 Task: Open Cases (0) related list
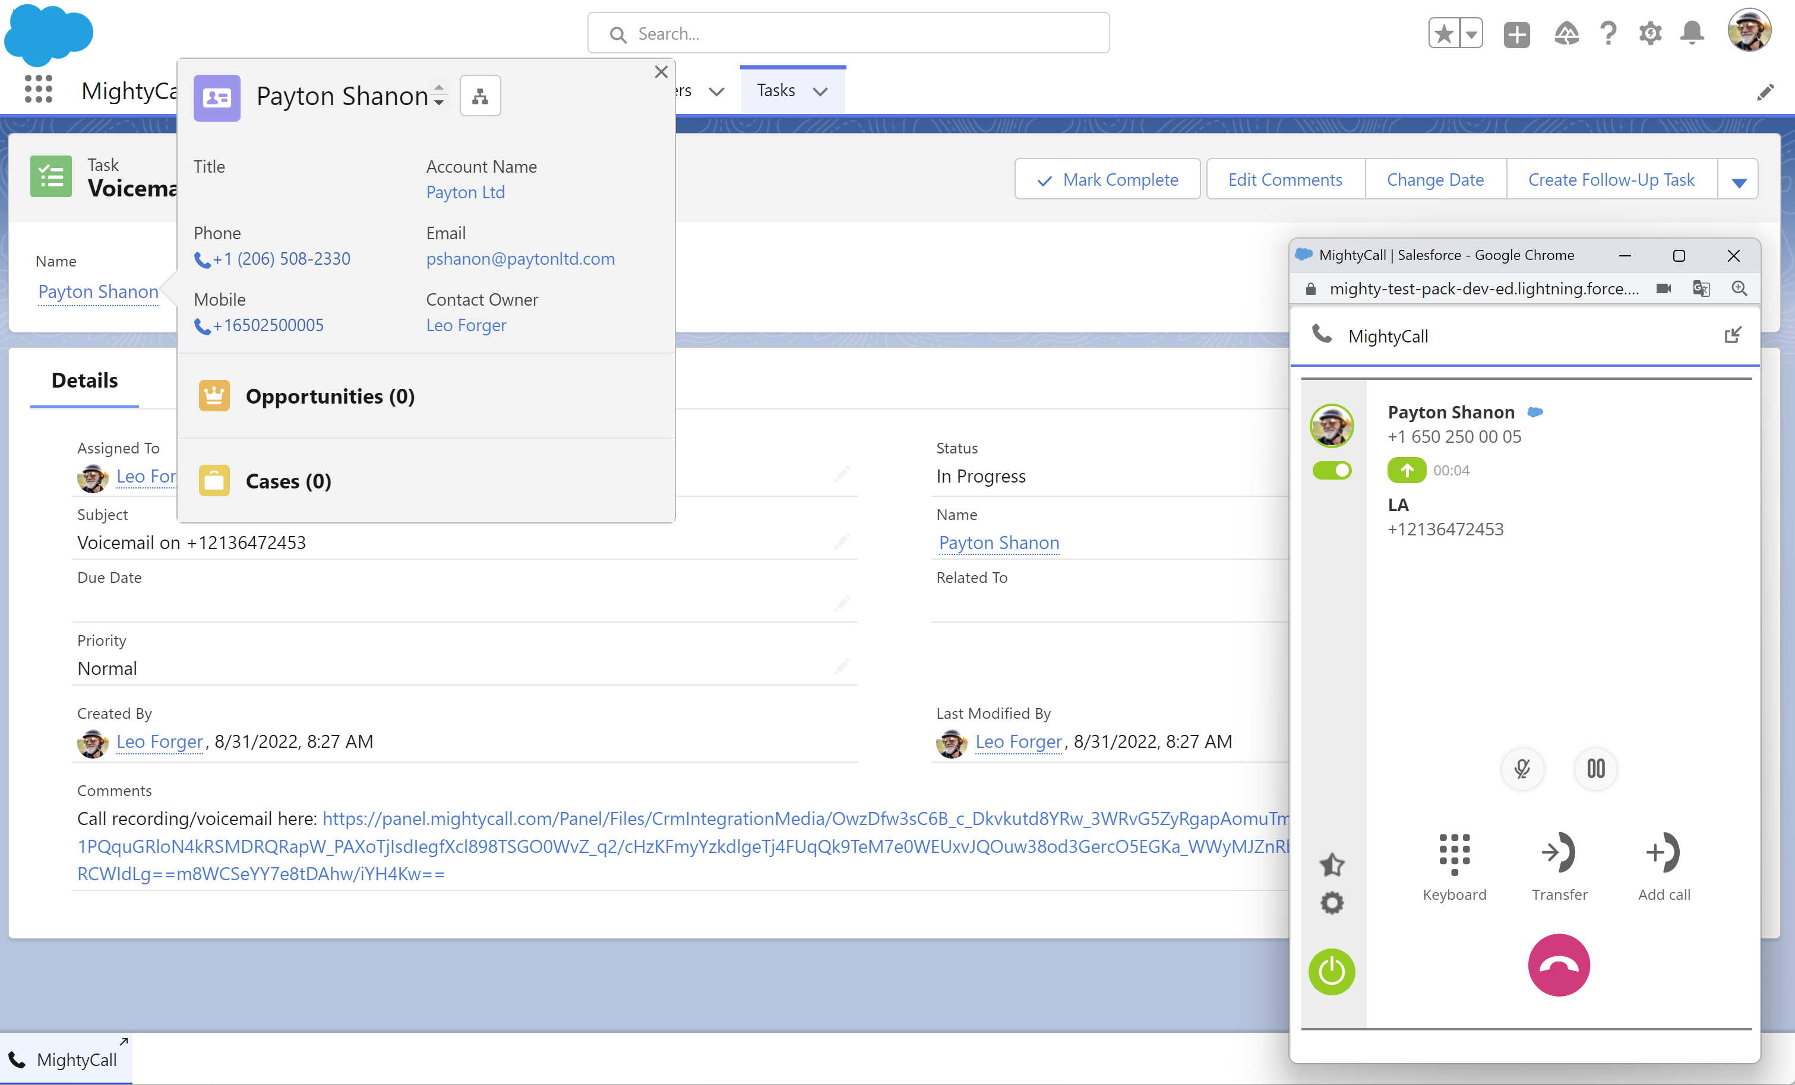pos(289,481)
